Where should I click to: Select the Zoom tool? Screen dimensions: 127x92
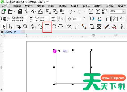click(25, 27)
